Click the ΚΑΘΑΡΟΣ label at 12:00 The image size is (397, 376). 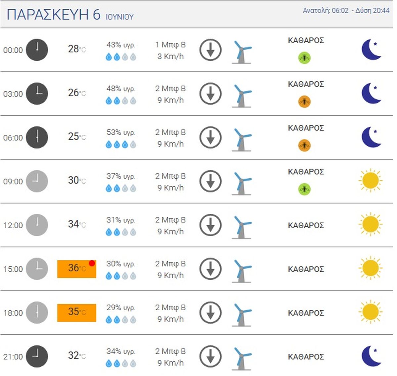coord(306,225)
